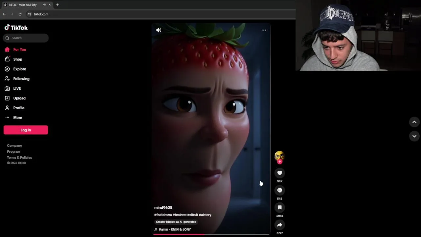Open the creator avatar profile picture

tap(280, 155)
